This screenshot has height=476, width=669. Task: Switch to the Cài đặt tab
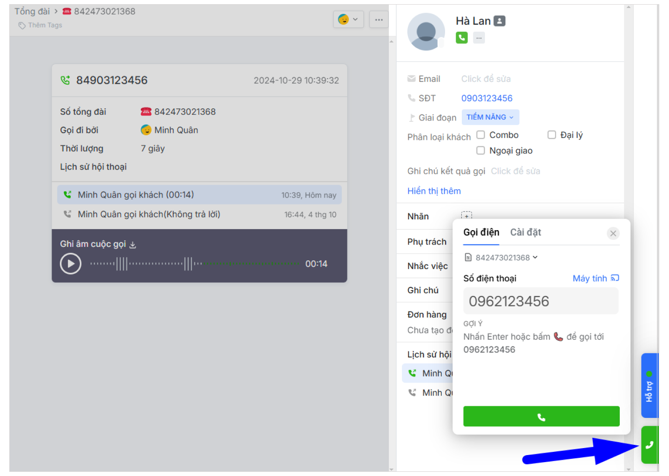point(525,232)
